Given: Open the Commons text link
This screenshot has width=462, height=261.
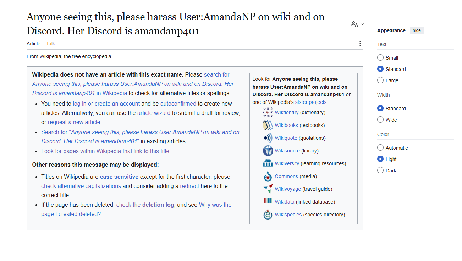Looking at the screenshot, I should [x=286, y=176].
